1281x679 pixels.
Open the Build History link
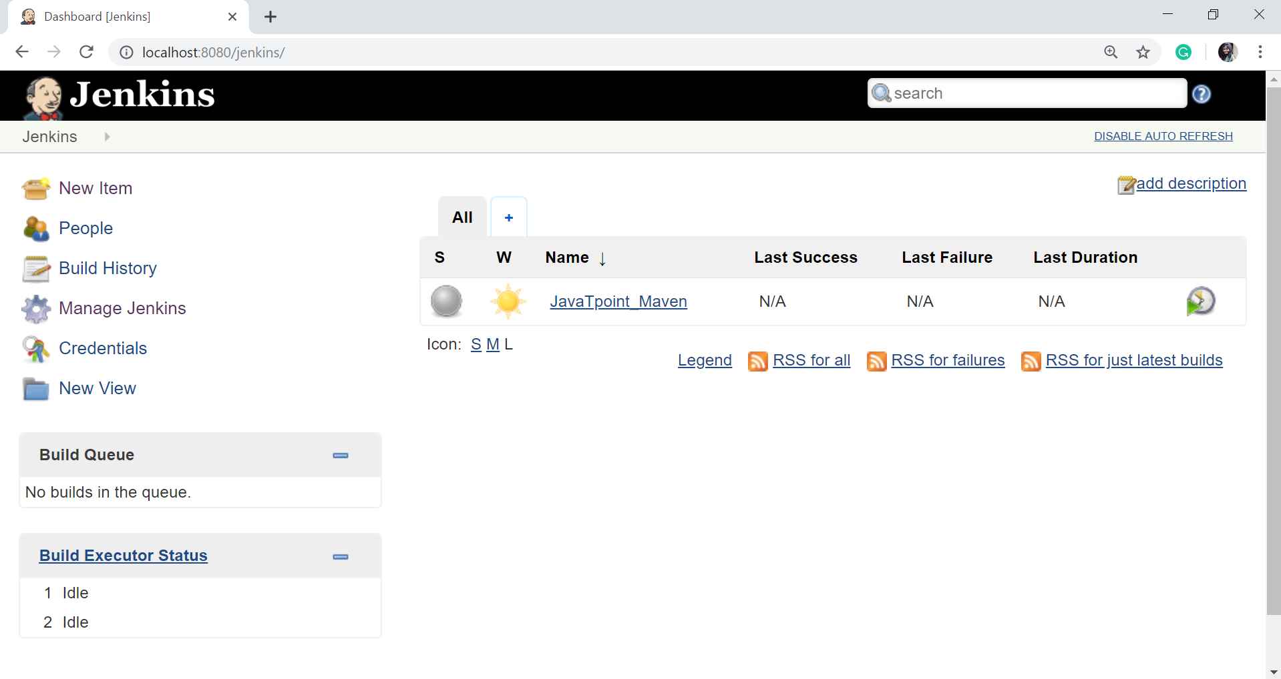tap(108, 268)
